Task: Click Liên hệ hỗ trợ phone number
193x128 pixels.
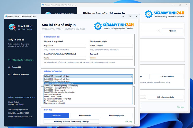Action: click(19, 113)
